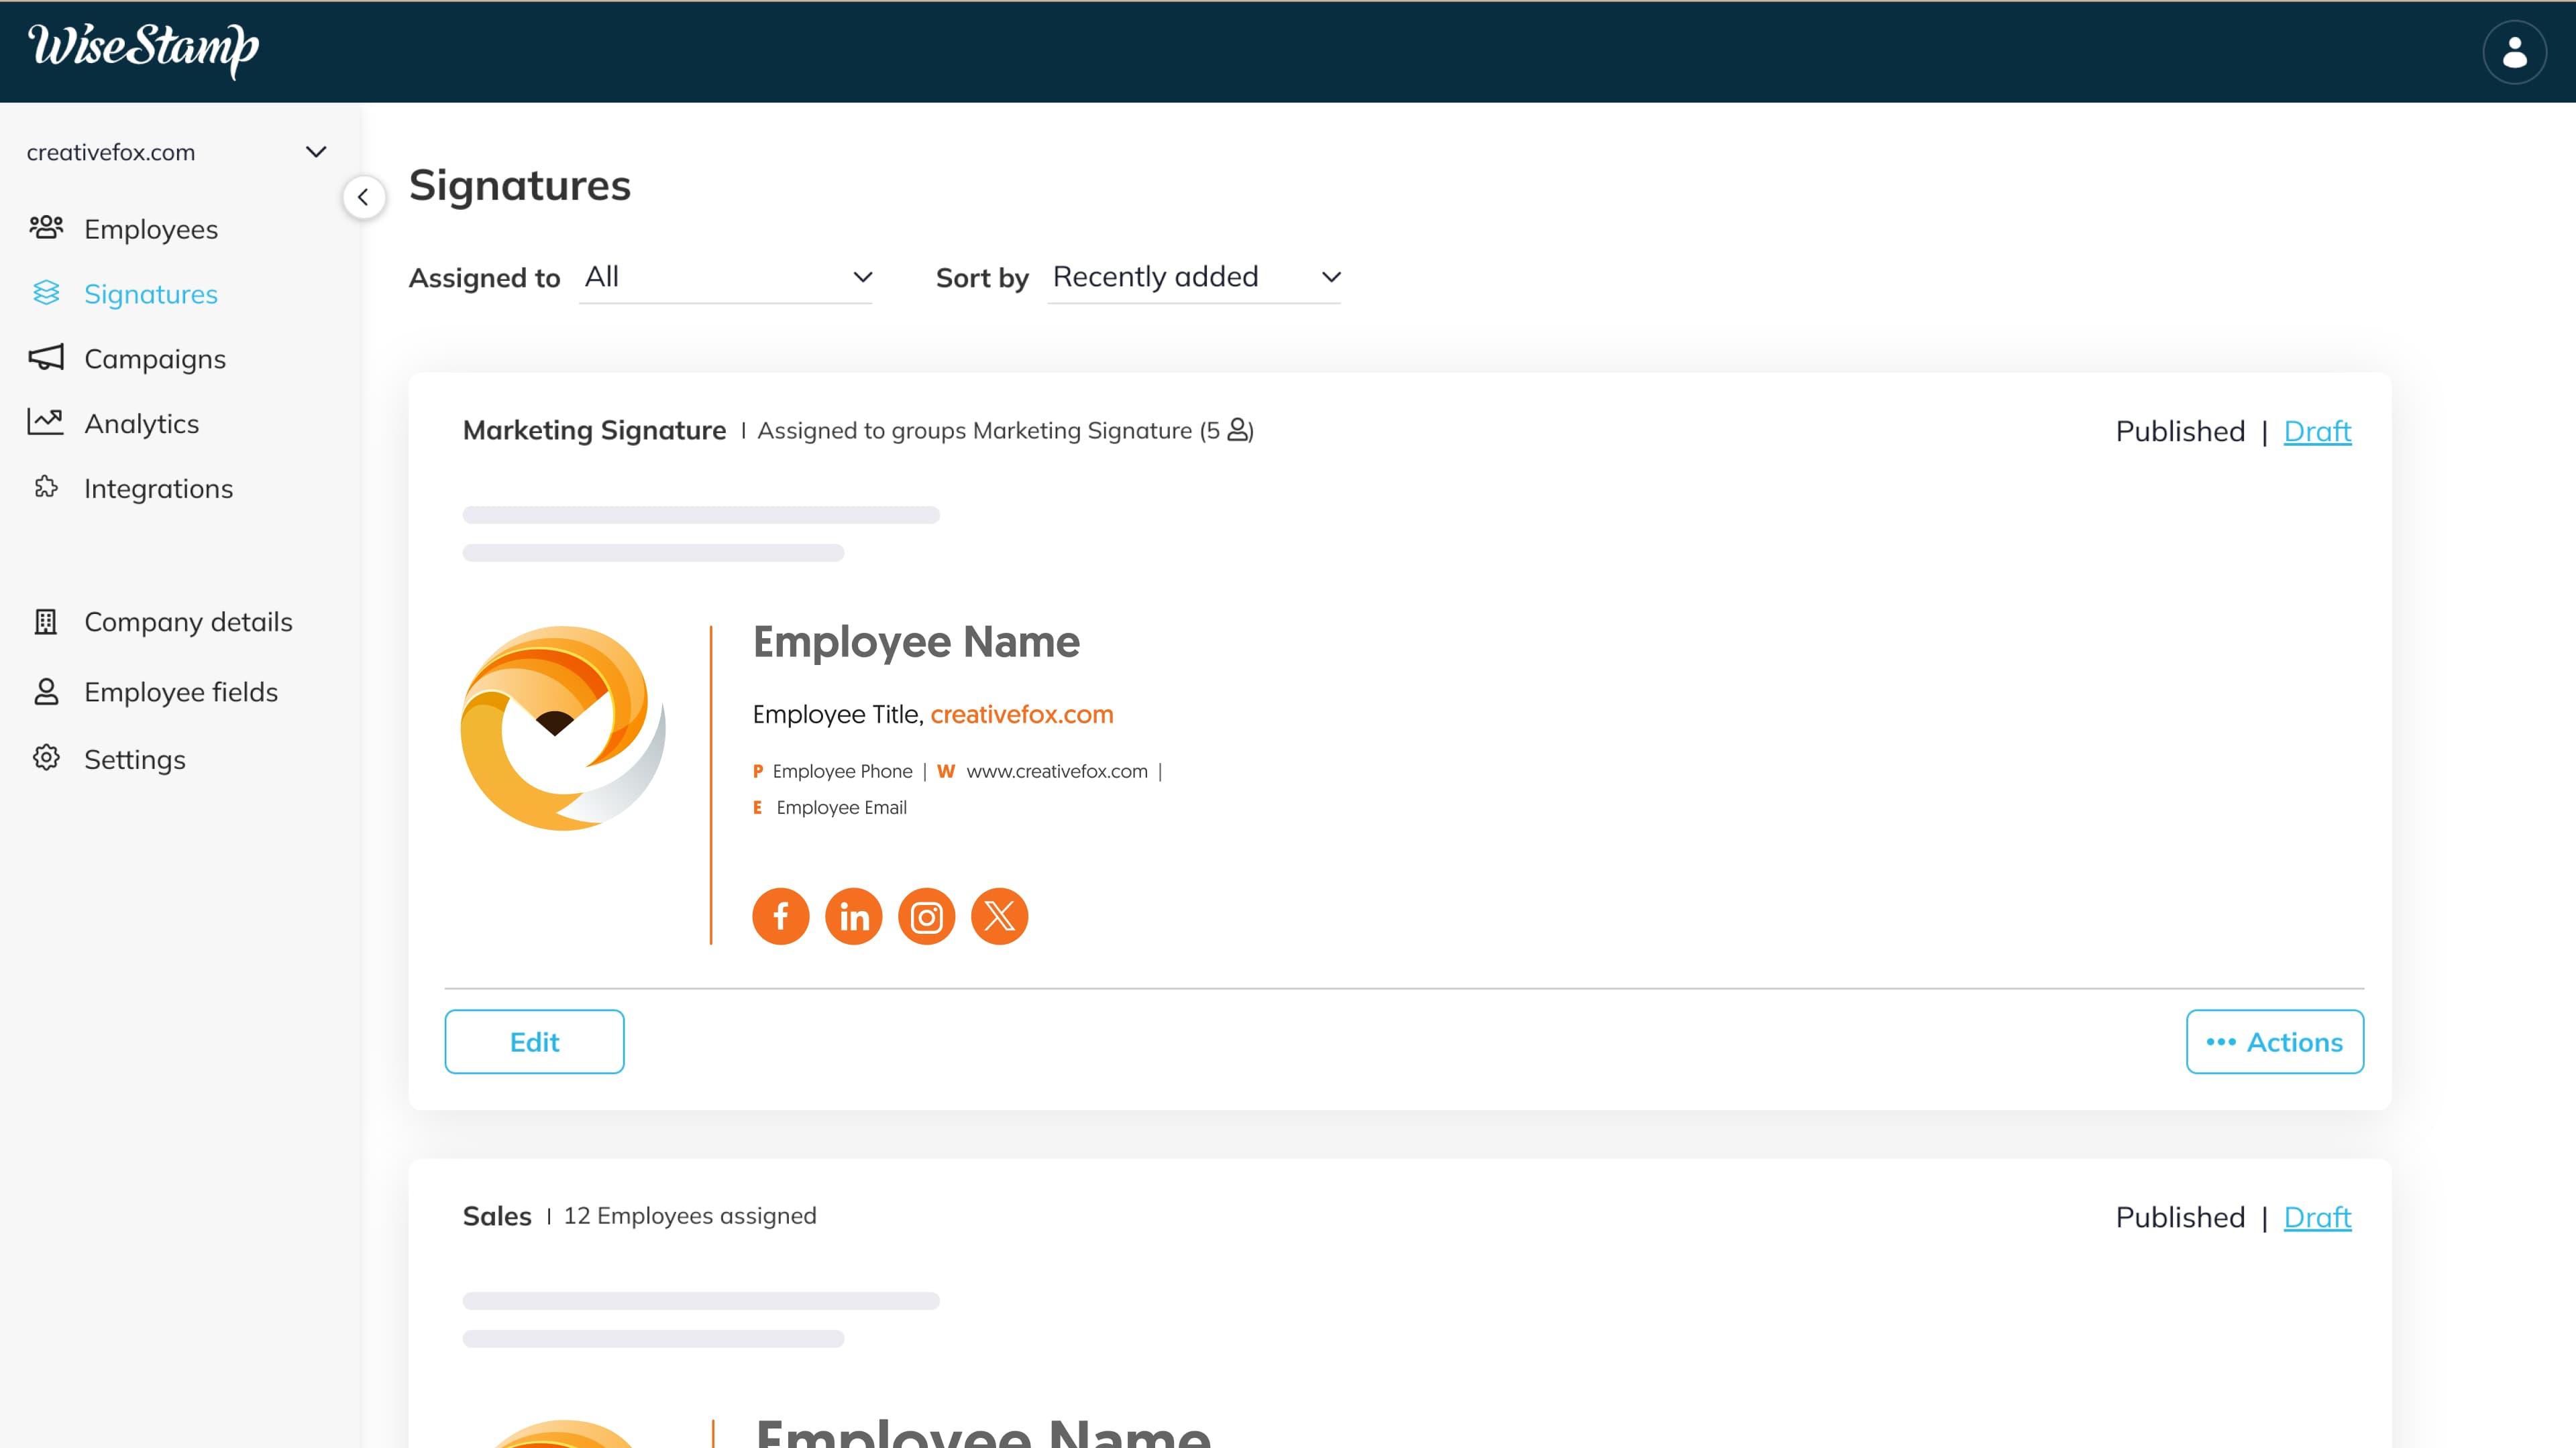Click the Employees sidebar icon
The width and height of the screenshot is (2576, 1448).
(46, 227)
